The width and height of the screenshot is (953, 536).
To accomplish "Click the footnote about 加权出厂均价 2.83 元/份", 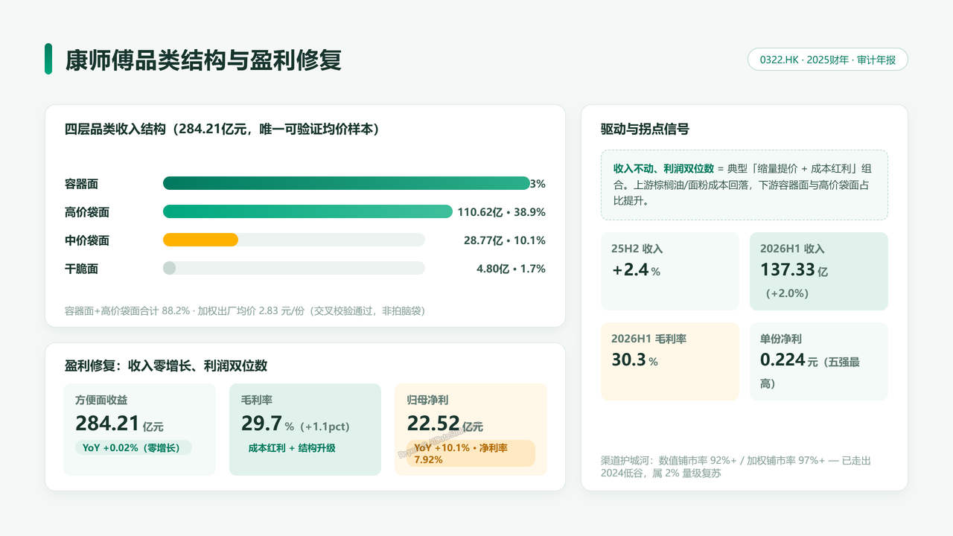I will [245, 310].
